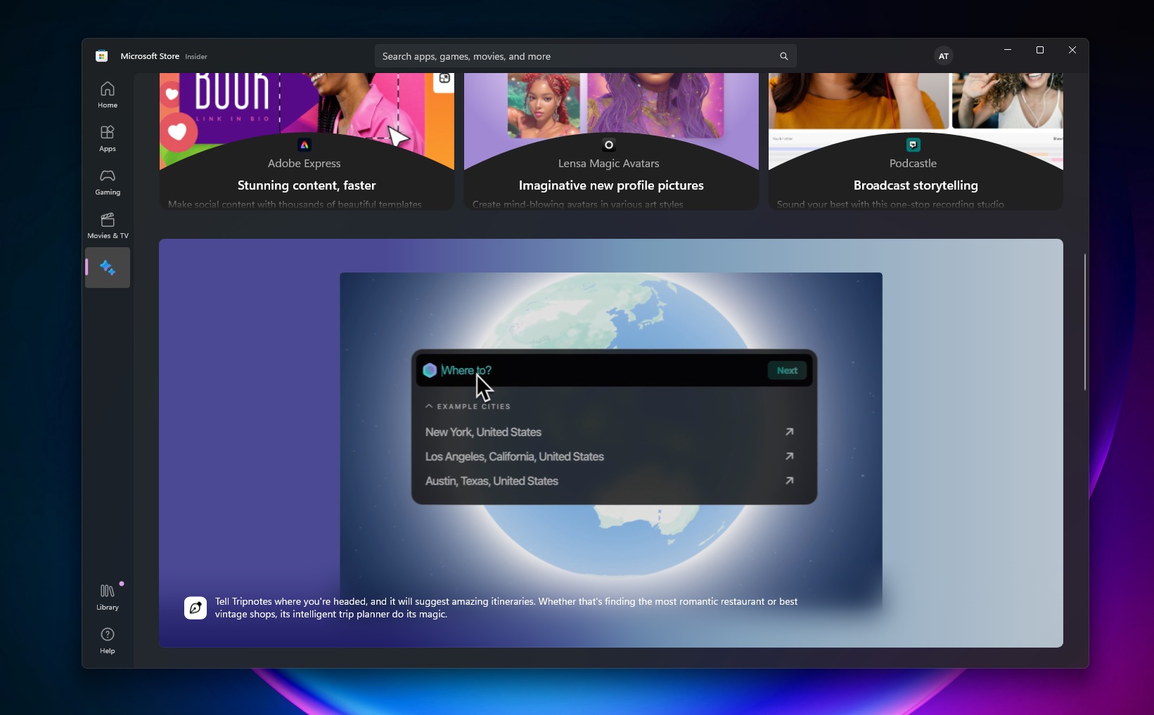Image resolution: width=1154 pixels, height=715 pixels.
Task: Open the AT user profile avatar
Action: [x=943, y=56]
